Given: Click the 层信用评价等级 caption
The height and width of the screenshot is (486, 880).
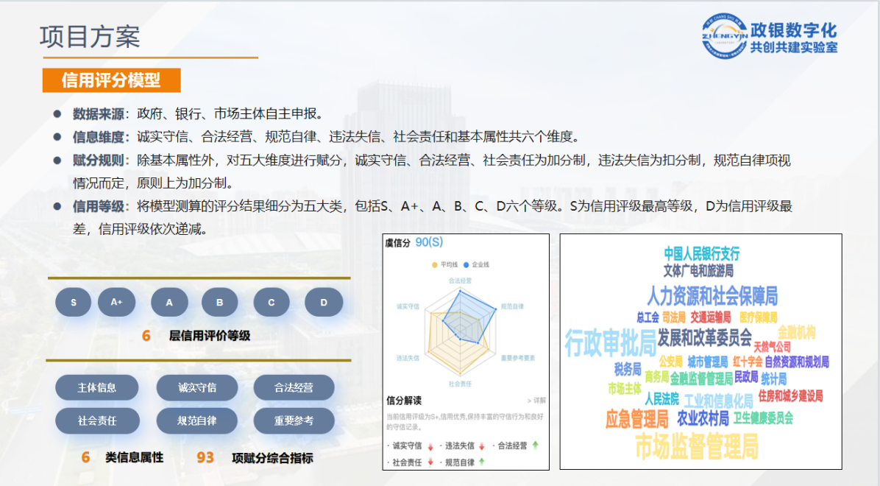Looking at the screenshot, I should (x=210, y=336).
